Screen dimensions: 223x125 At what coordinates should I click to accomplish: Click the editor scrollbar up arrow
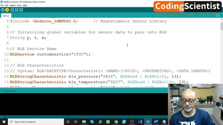tap(222, 20)
